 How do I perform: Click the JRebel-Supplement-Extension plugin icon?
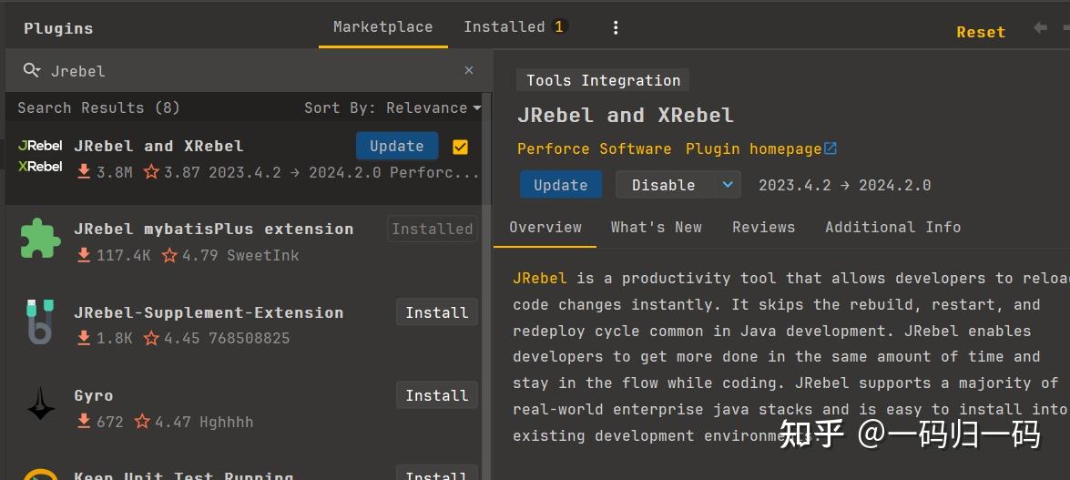click(x=40, y=322)
